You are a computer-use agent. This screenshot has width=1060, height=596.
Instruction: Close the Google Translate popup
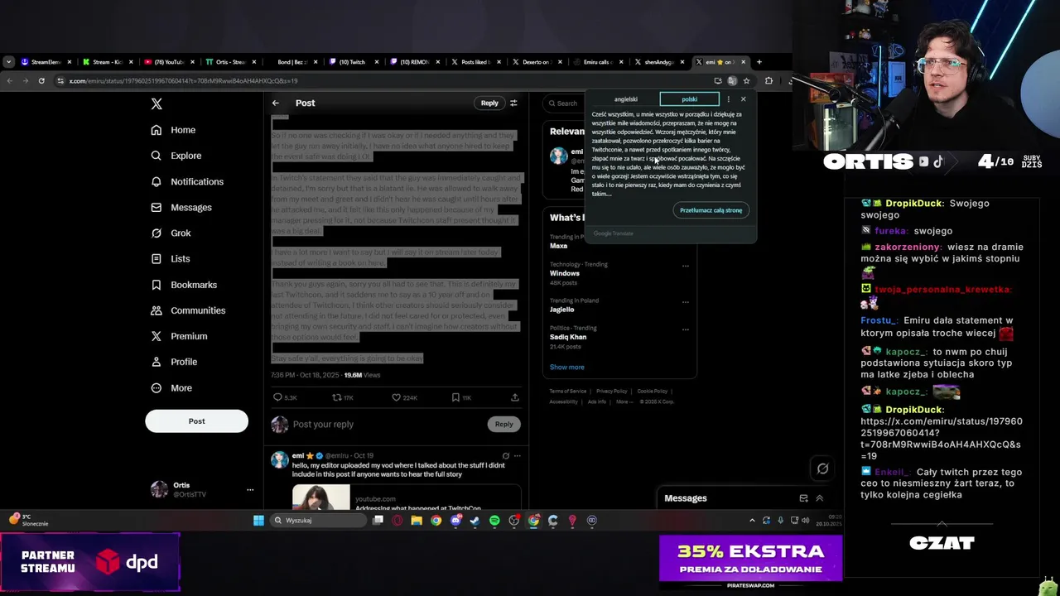pyautogui.click(x=743, y=99)
